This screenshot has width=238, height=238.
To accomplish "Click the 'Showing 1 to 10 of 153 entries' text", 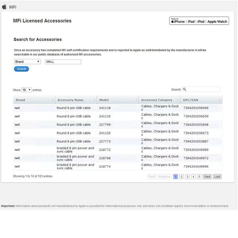I will point(33,176).
